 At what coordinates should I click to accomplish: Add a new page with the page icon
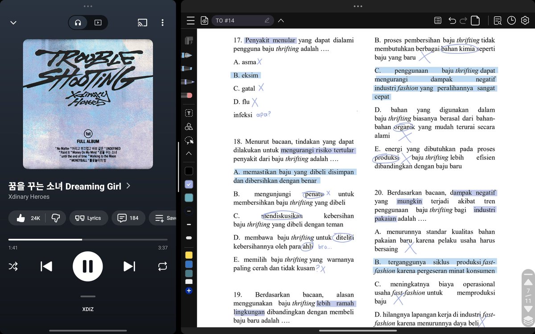tap(475, 20)
